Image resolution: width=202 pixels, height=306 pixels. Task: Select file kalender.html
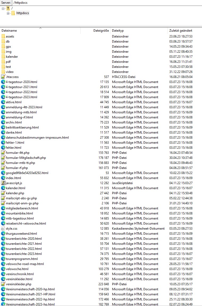[16, 188]
